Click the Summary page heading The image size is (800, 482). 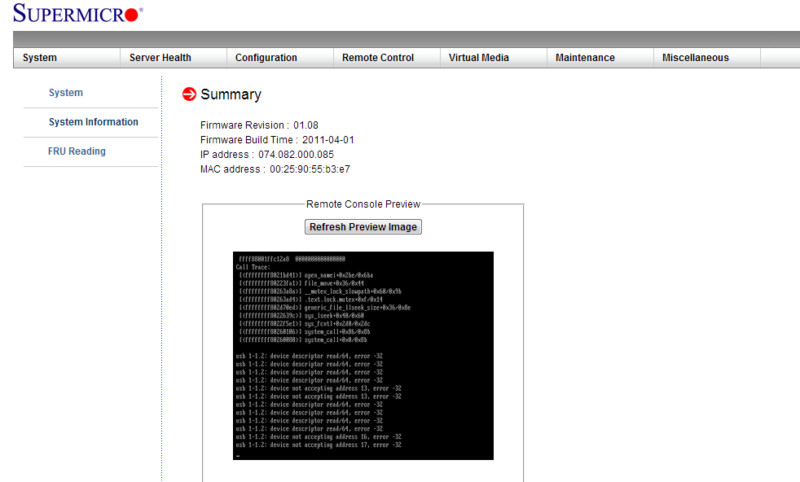231,94
